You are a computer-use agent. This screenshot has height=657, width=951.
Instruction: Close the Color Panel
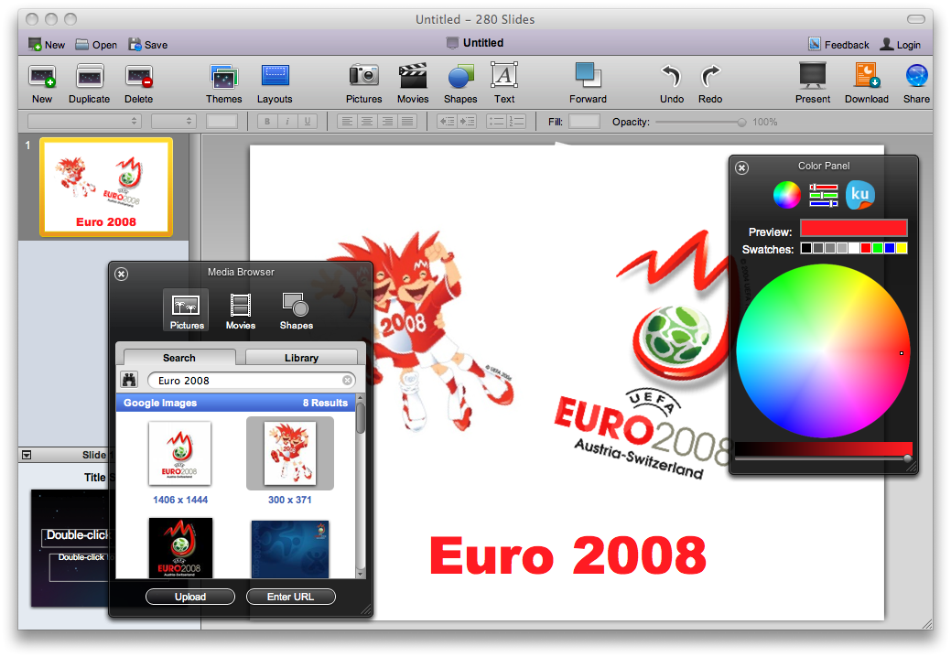(x=741, y=167)
